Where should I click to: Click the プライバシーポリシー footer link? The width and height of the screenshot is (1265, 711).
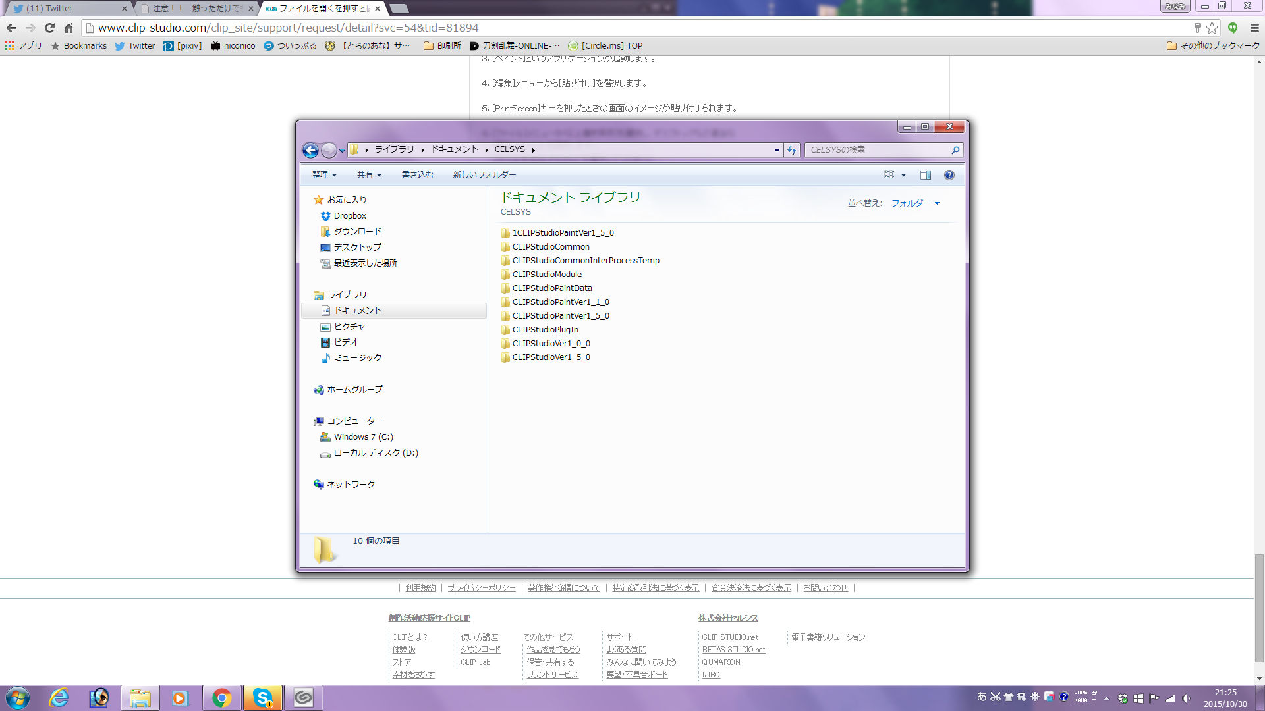[x=482, y=588]
